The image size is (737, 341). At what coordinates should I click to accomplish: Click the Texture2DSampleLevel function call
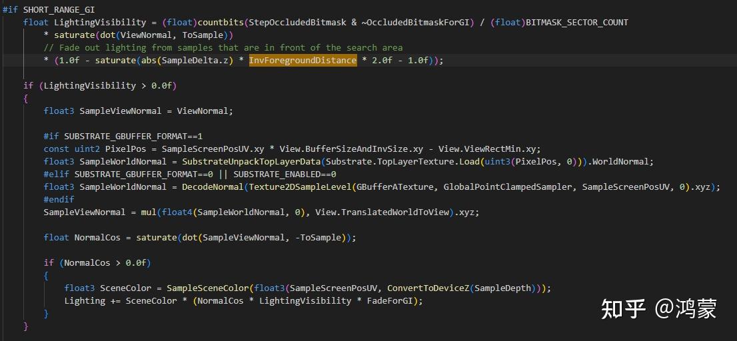coord(301,187)
